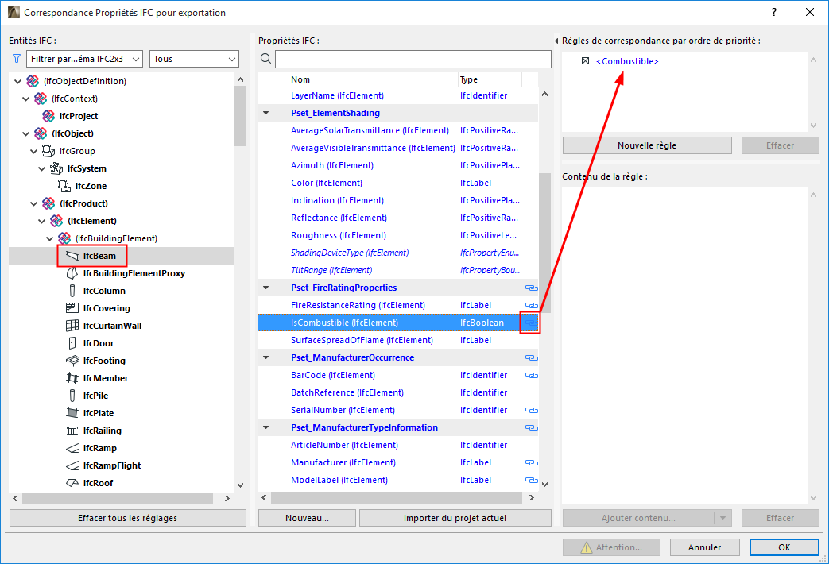Click entities tree vertical scrollbar down arrow

(241, 485)
